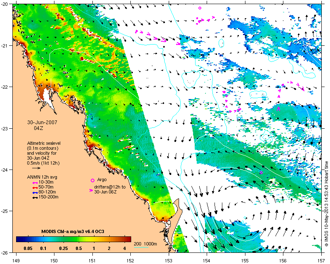
Task: Click the black 150-200m arrow legend symbol
Action: click(35, 198)
